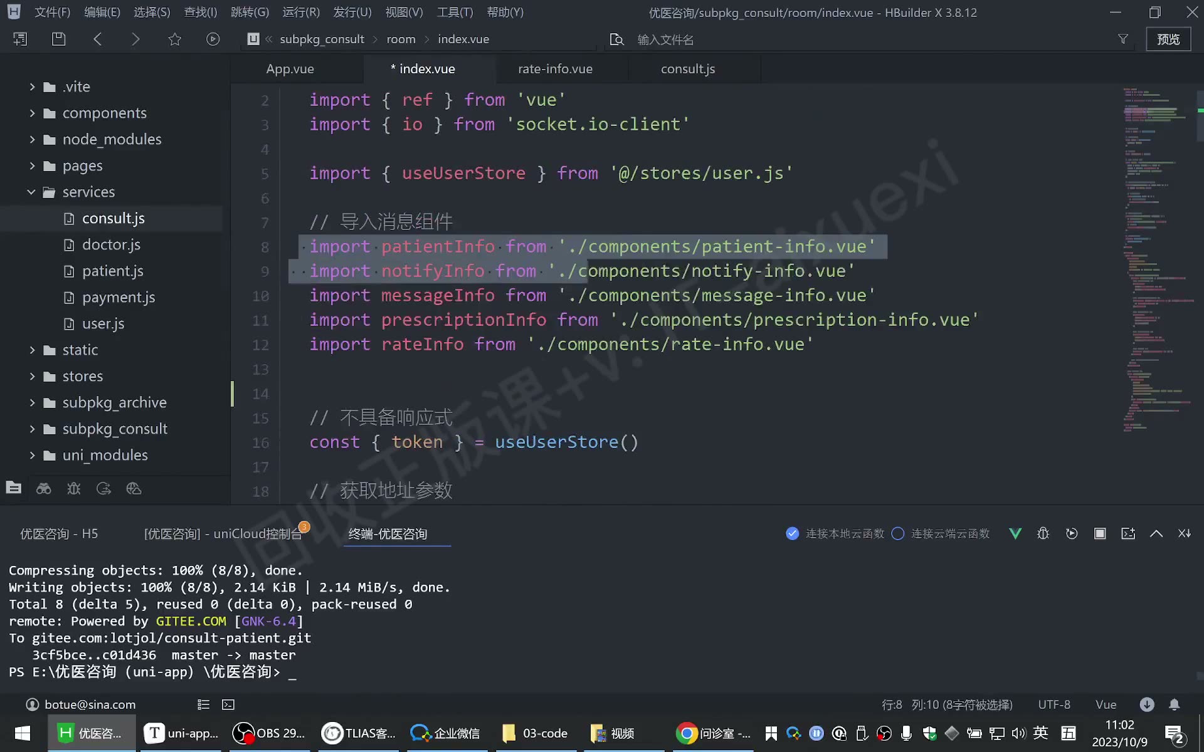Viewport: 1204px width, 752px height.
Task: Switch to the App.vue tab
Action: click(290, 69)
